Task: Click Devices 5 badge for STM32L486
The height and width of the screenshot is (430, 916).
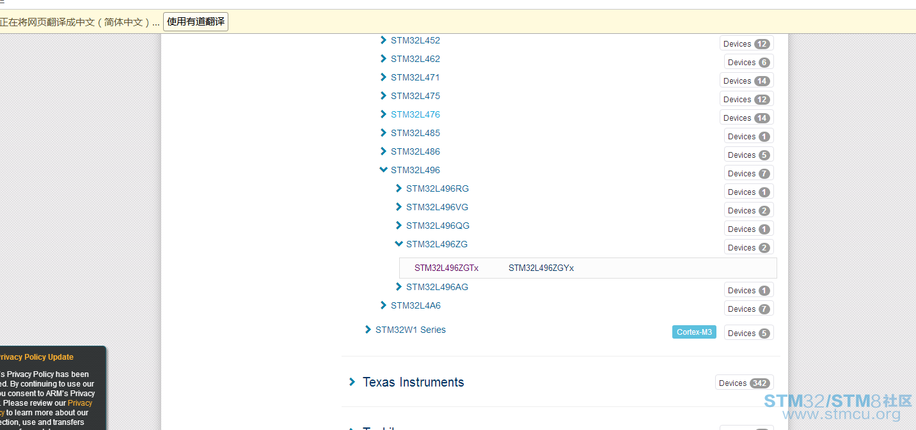Action: pyautogui.click(x=749, y=155)
